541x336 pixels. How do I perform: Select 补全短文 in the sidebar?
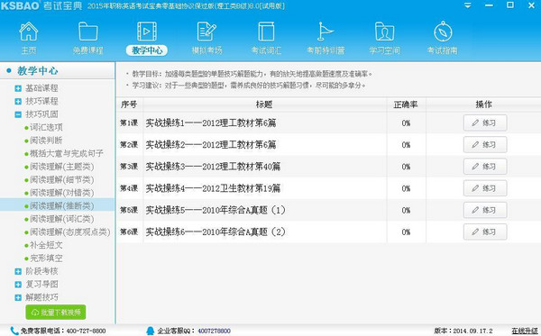click(x=46, y=245)
